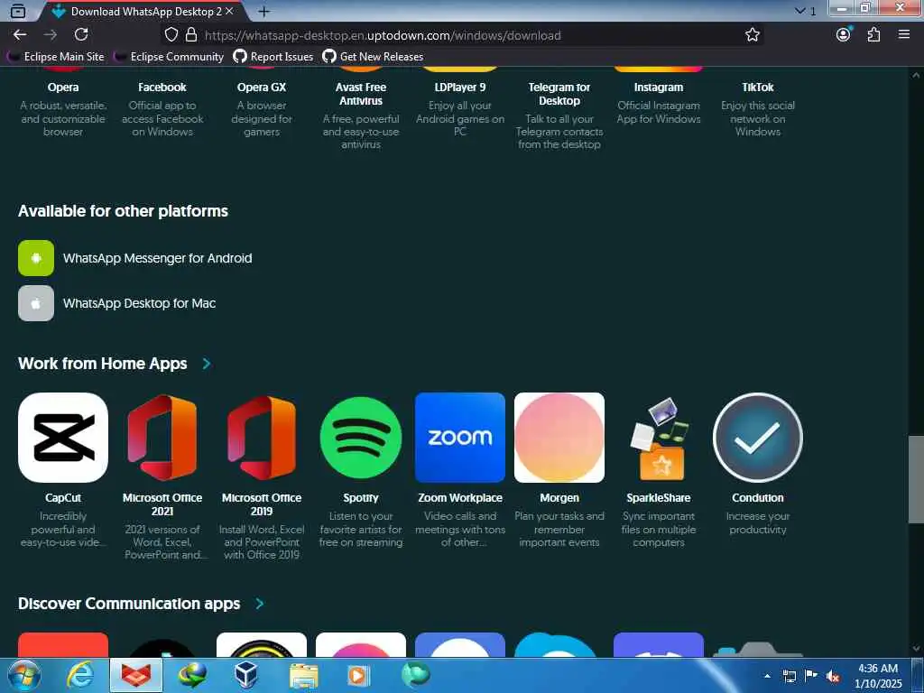Open the Microsoft Office 2021 icon
This screenshot has width=924, height=693.
tap(162, 438)
